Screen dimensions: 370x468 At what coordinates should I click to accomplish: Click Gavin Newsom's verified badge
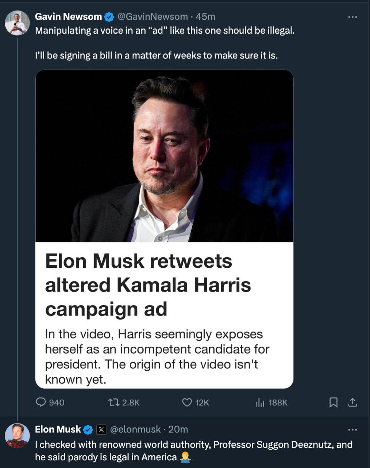pyautogui.click(x=109, y=17)
